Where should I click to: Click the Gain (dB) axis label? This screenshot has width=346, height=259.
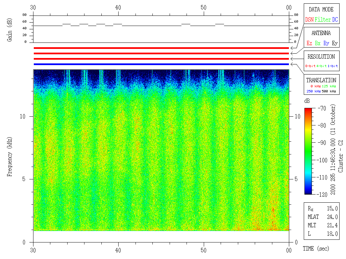coord(9,30)
